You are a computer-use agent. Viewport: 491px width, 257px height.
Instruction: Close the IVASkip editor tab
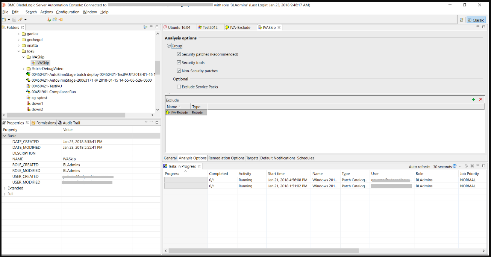tap(279, 27)
